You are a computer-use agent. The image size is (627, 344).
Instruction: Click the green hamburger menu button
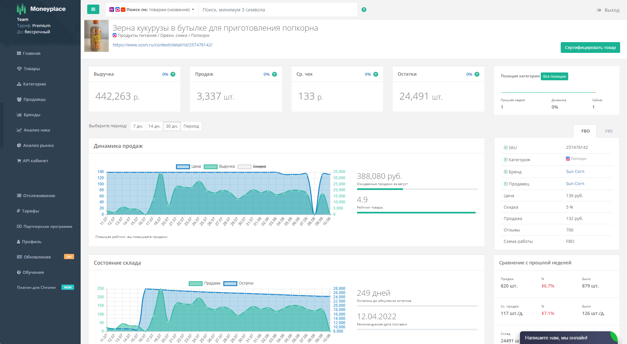pyautogui.click(x=93, y=9)
